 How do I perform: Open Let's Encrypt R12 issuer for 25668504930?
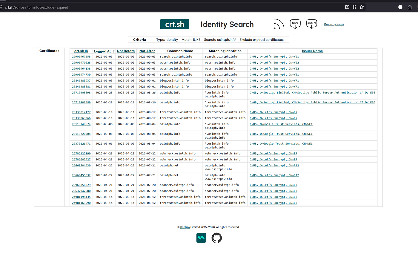click(x=274, y=166)
